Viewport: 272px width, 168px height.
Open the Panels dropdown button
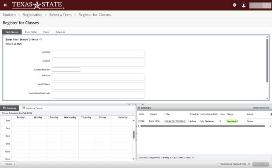tap(9, 164)
